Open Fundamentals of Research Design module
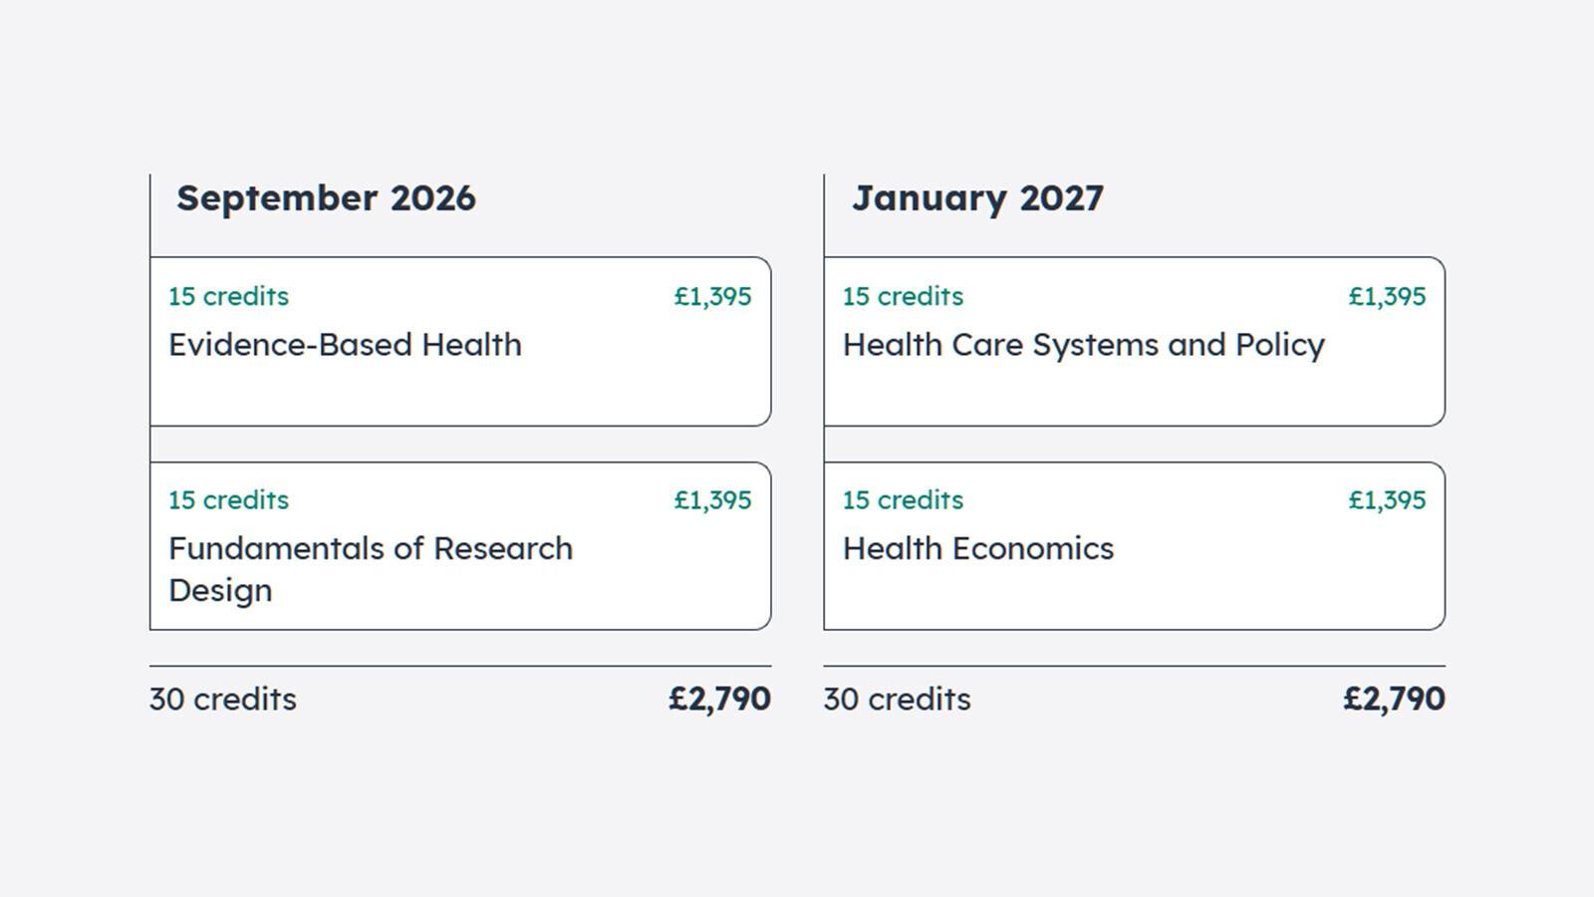The height and width of the screenshot is (897, 1594). [x=371, y=549]
